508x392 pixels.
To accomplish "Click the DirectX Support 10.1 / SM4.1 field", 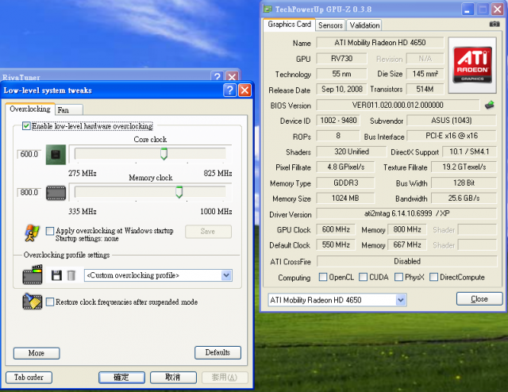I will pyautogui.click(x=468, y=152).
